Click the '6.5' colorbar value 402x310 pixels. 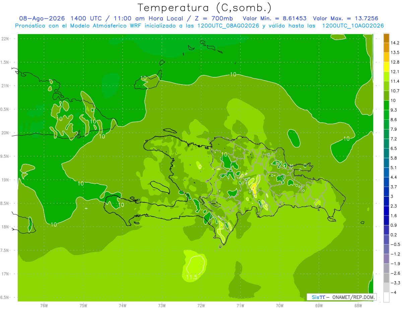tap(394, 148)
